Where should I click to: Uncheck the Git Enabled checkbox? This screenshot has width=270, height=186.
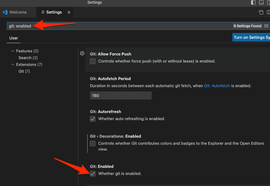pos(93,174)
